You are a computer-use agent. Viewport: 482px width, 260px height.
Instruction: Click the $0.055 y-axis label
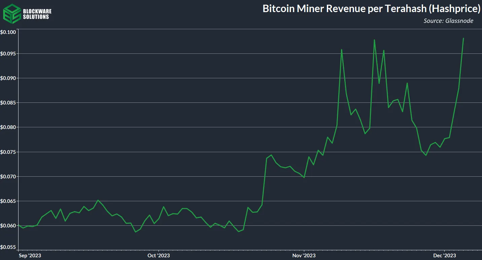[x=8, y=248]
